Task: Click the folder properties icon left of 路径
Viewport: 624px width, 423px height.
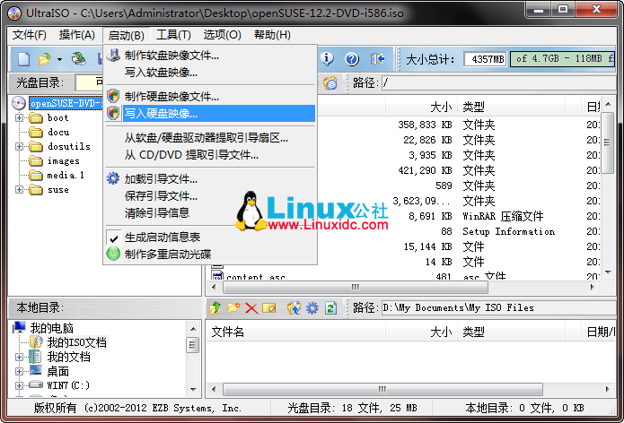Action: tap(330, 83)
